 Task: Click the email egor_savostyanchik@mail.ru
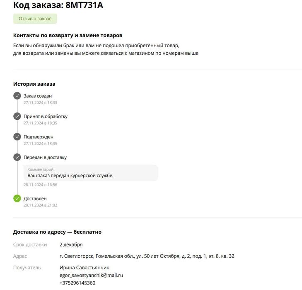[91, 275]
